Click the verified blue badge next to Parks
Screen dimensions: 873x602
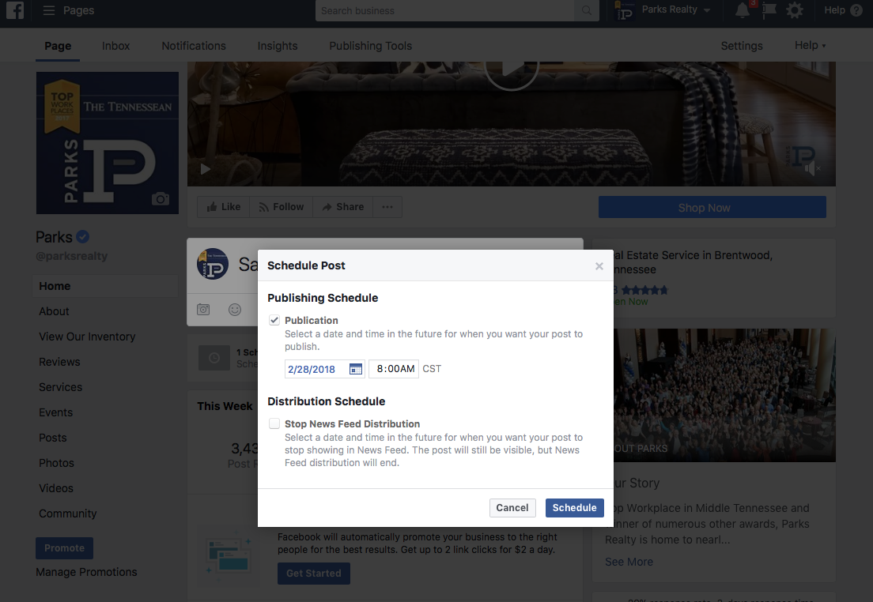[x=83, y=237]
